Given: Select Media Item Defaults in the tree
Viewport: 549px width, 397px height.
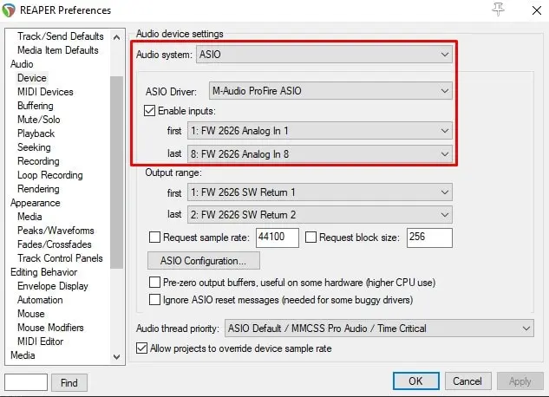Looking at the screenshot, I should (x=58, y=50).
